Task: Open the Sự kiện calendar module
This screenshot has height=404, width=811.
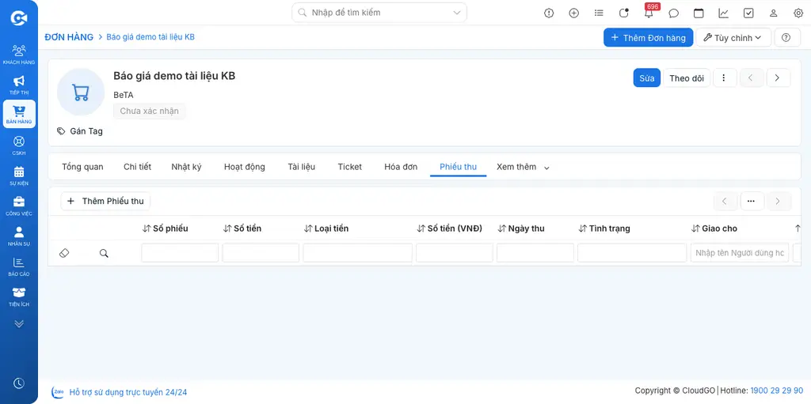Action: pos(19,176)
